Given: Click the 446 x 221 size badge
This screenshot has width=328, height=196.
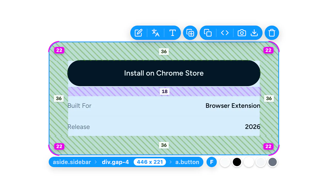Looking at the screenshot, I should [x=150, y=162].
